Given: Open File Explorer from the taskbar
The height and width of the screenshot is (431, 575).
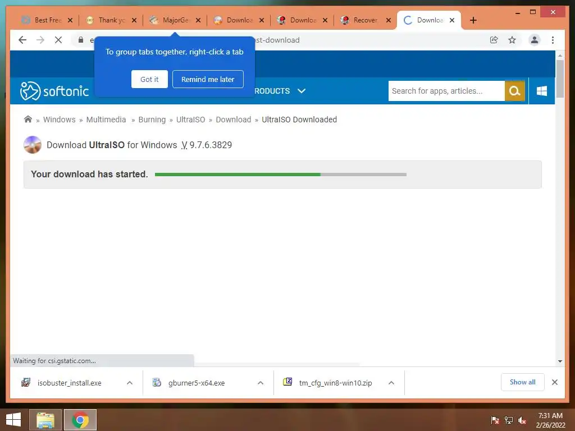Looking at the screenshot, I should [45, 420].
